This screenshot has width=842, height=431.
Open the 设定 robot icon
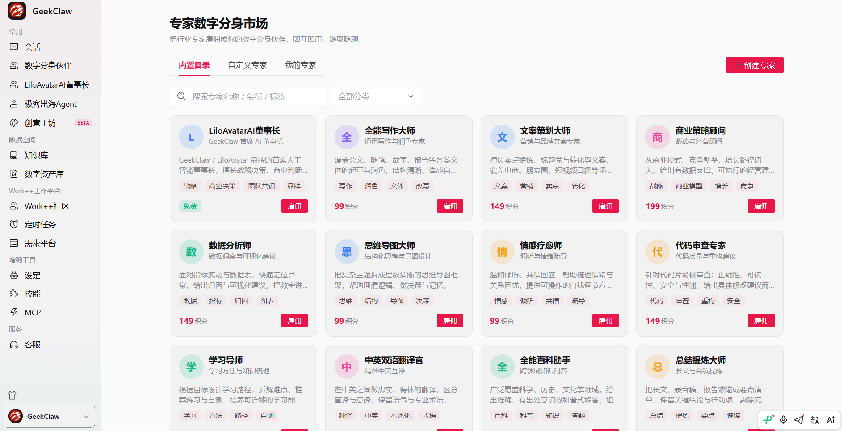tap(14, 275)
